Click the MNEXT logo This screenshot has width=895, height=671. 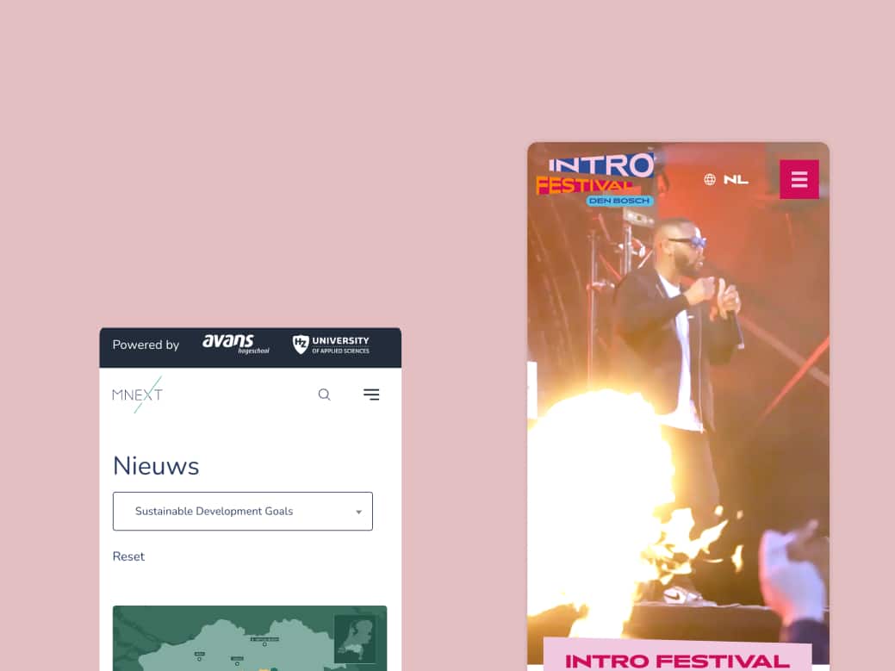[x=137, y=395]
